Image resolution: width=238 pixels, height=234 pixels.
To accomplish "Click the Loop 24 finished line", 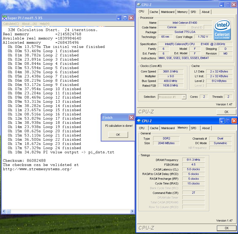I will (x=45, y=148).
